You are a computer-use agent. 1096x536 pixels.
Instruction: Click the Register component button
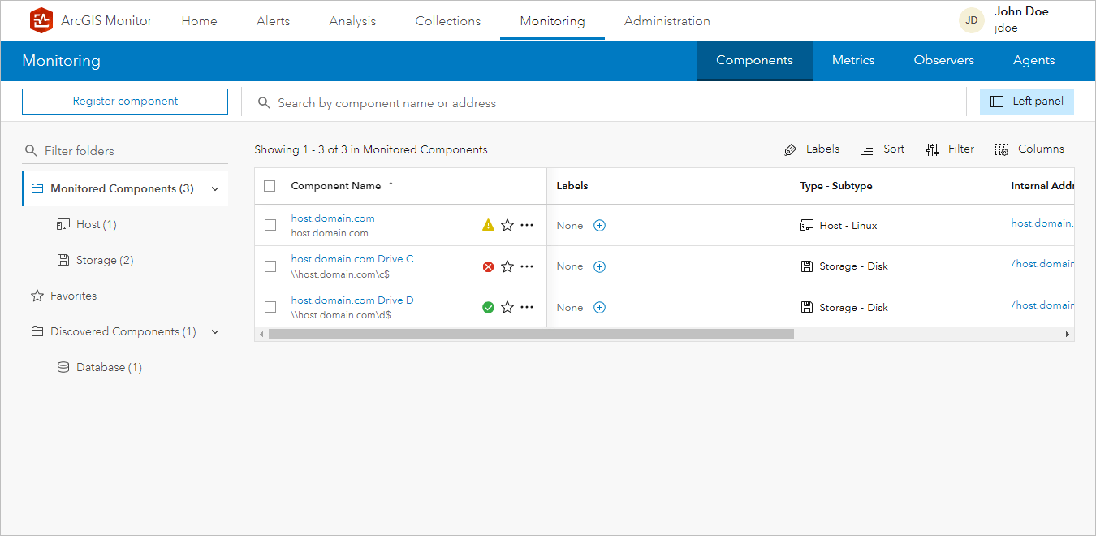124,101
